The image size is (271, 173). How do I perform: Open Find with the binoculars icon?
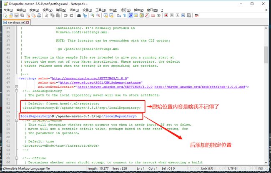point(79,15)
